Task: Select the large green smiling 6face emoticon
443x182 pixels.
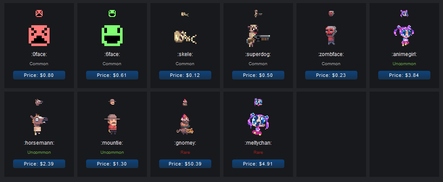Action: click(x=112, y=36)
